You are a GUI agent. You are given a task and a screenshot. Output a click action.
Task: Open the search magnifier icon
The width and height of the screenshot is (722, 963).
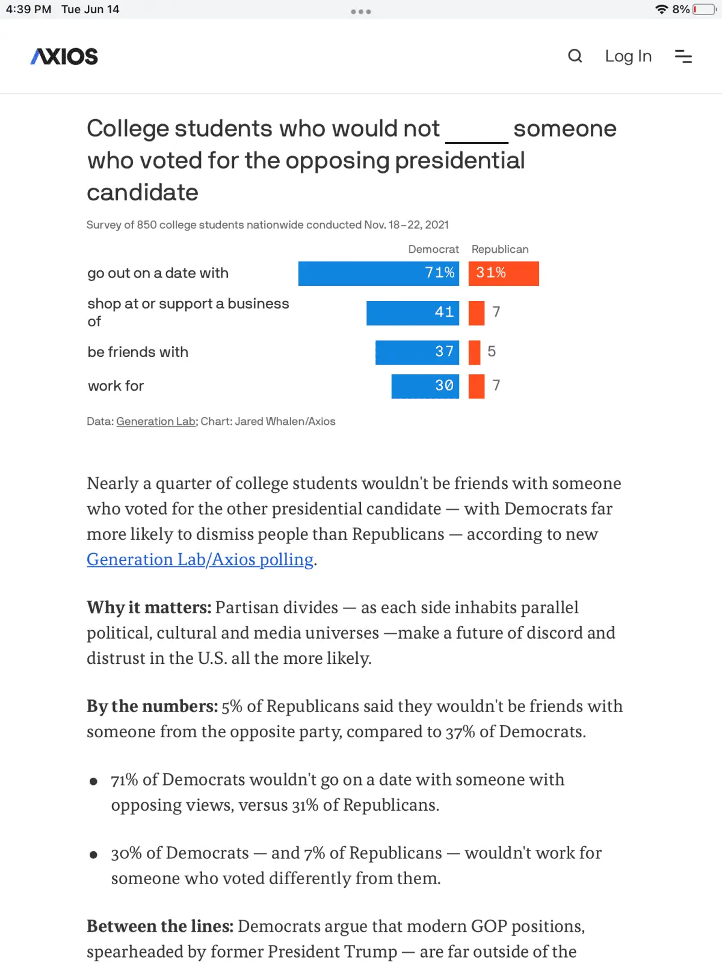pyautogui.click(x=575, y=57)
